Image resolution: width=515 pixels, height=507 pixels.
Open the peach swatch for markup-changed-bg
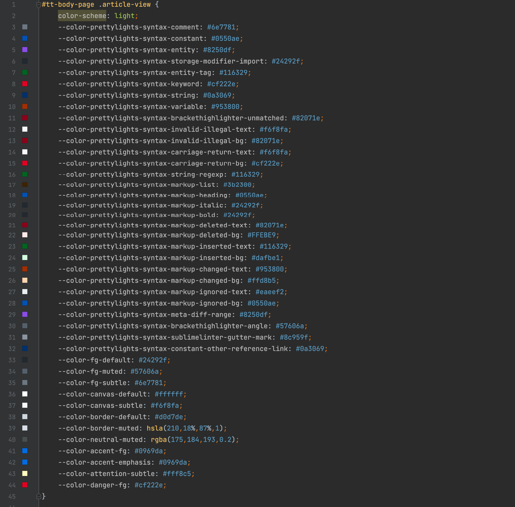(25, 280)
